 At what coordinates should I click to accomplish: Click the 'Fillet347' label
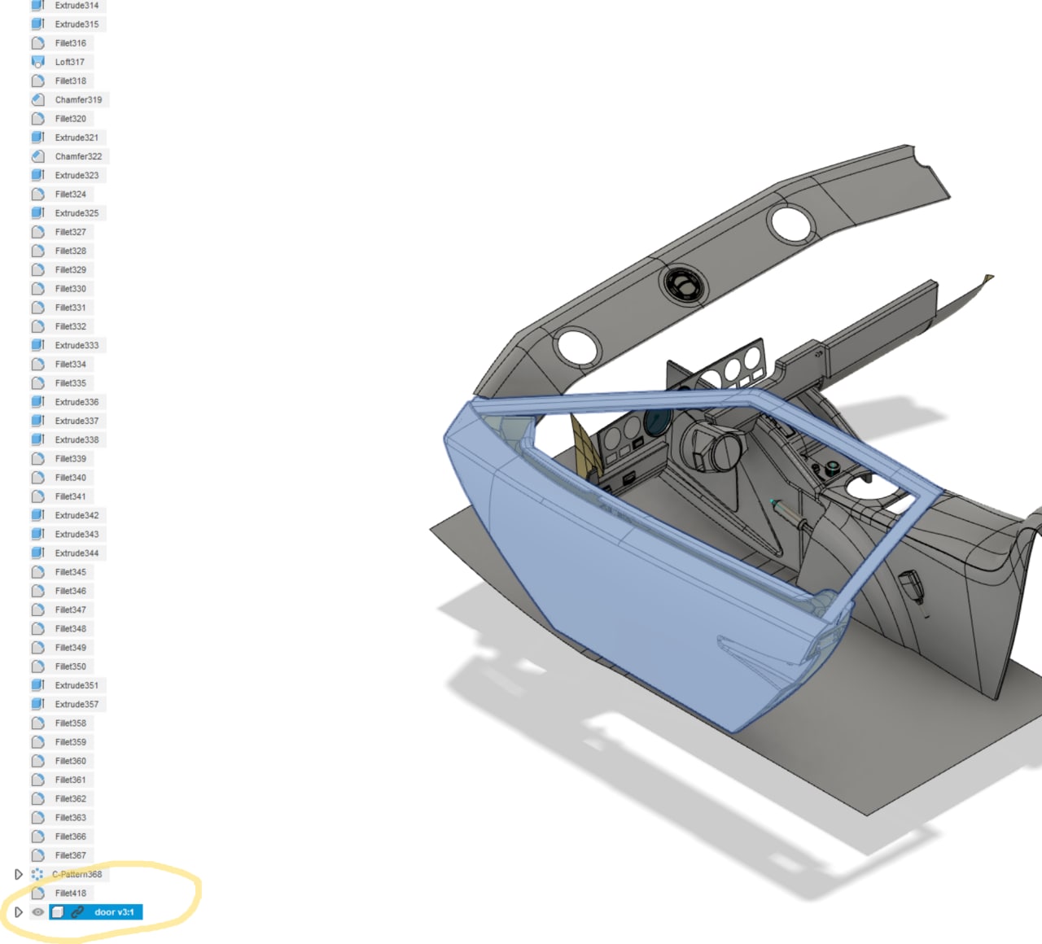coord(71,610)
